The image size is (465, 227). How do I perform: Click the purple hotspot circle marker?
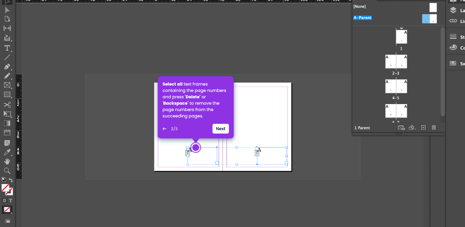coord(196,147)
